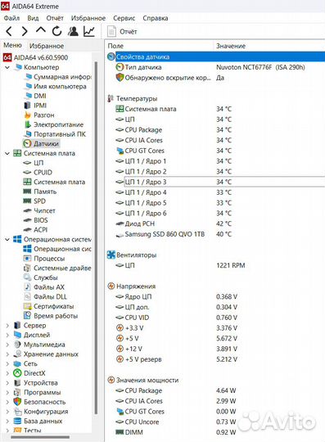Viewport: 325px width, 442px height.
Task: Select the CPUID tree item
Action: tap(43, 172)
